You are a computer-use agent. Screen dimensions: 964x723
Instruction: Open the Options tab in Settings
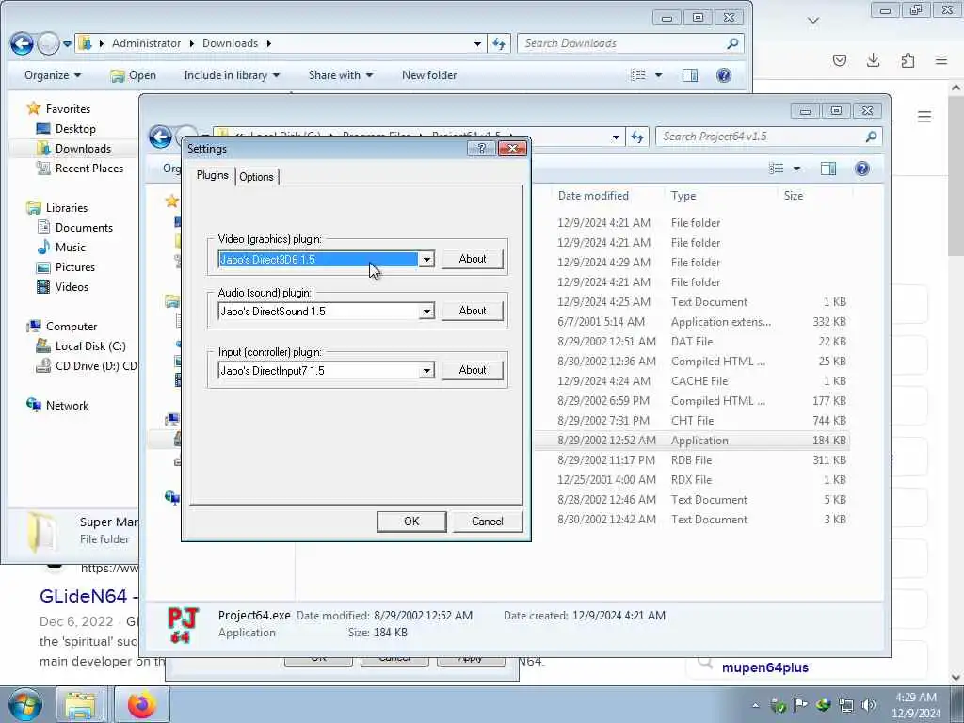[x=256, y=176]
